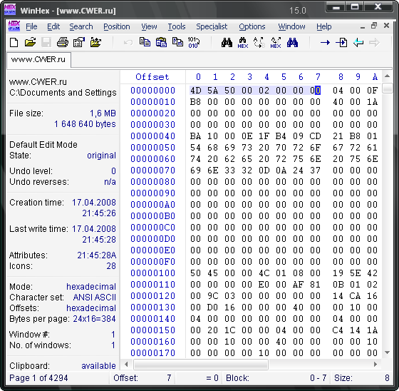
Task: Click the Offset column header
Action: click(x=152, y=77)
